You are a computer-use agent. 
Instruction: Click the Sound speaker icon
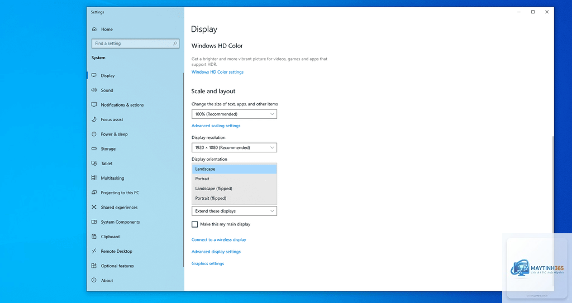point(94,90)
